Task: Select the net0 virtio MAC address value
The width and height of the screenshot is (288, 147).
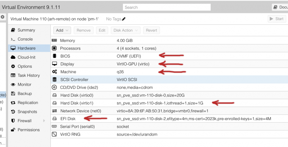Action: click(162, 111)
